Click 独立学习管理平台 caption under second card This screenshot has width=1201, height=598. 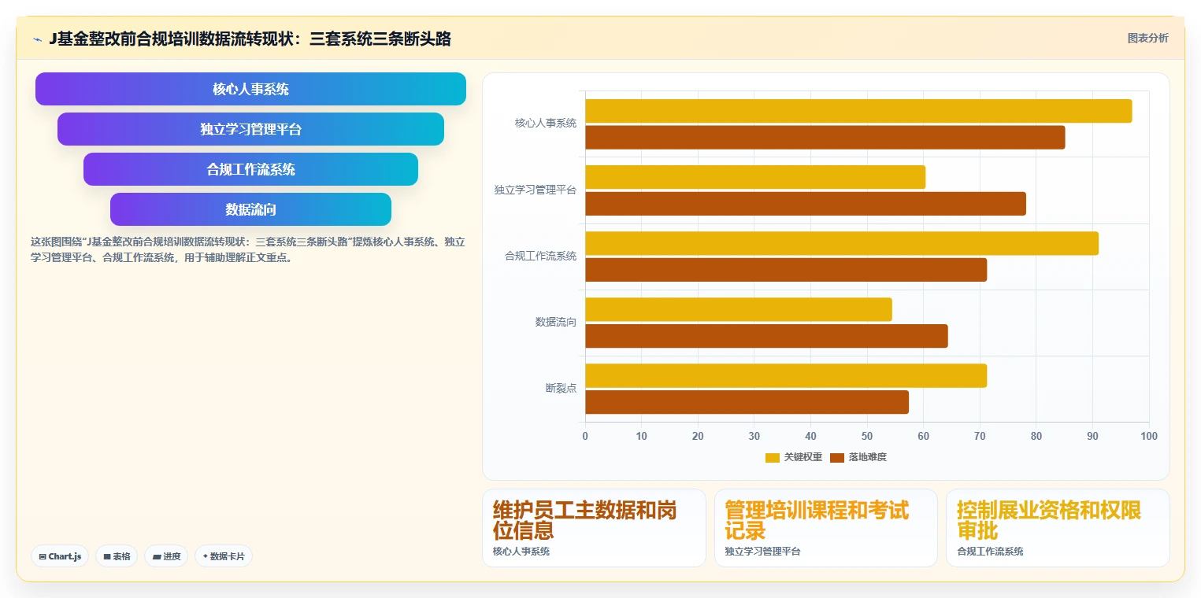pyautogui.click(x=763, y=552)
